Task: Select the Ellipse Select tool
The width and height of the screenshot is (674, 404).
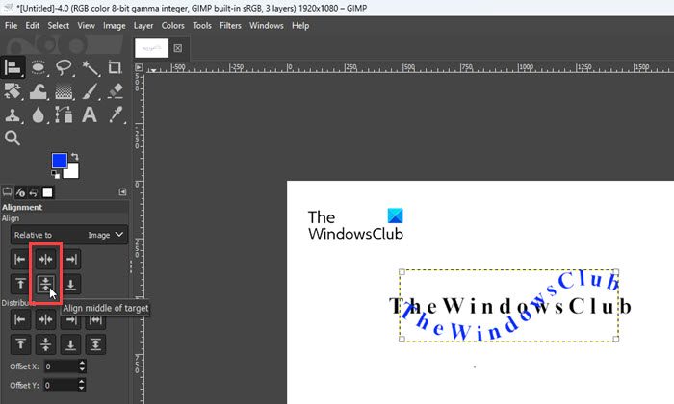Action: tap(38, 67)
